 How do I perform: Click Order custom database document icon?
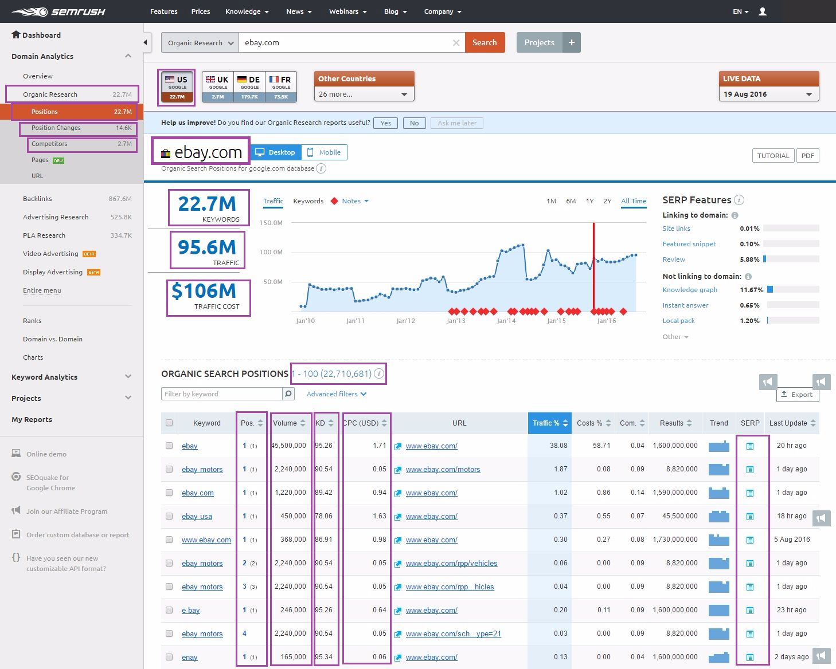point(16,534)
